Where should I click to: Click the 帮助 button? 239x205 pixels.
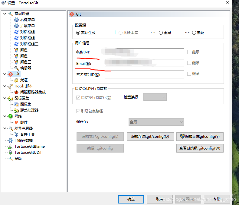[217, 199]
